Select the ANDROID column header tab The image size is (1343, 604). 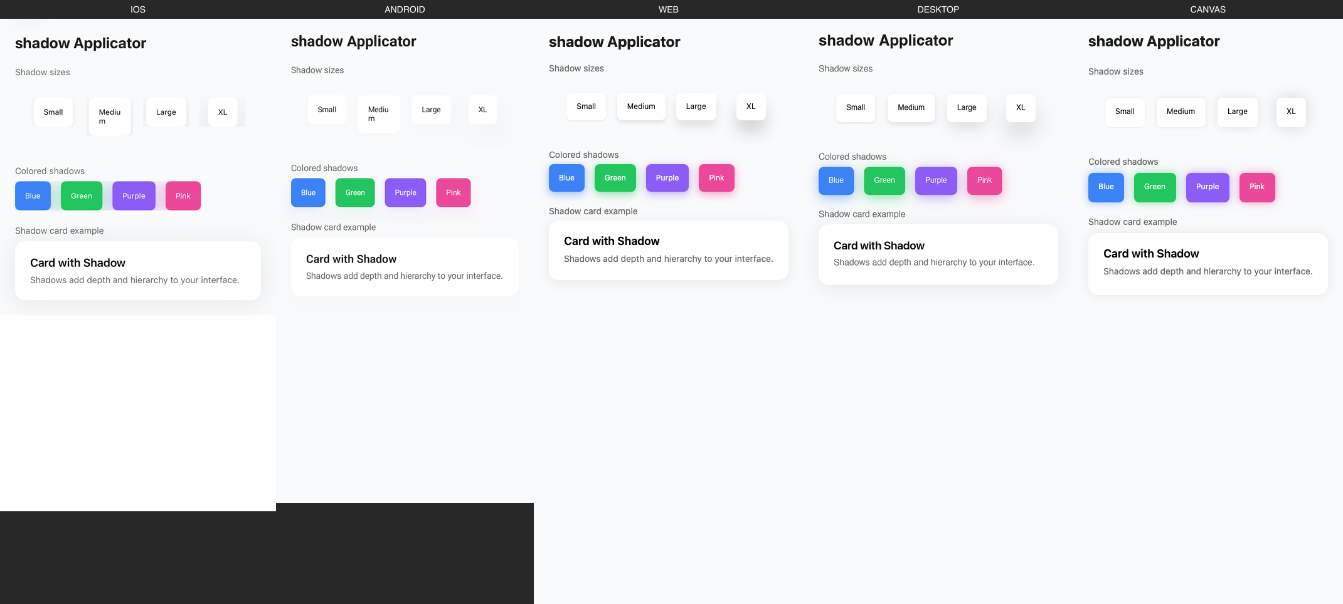tap(405, 9)
